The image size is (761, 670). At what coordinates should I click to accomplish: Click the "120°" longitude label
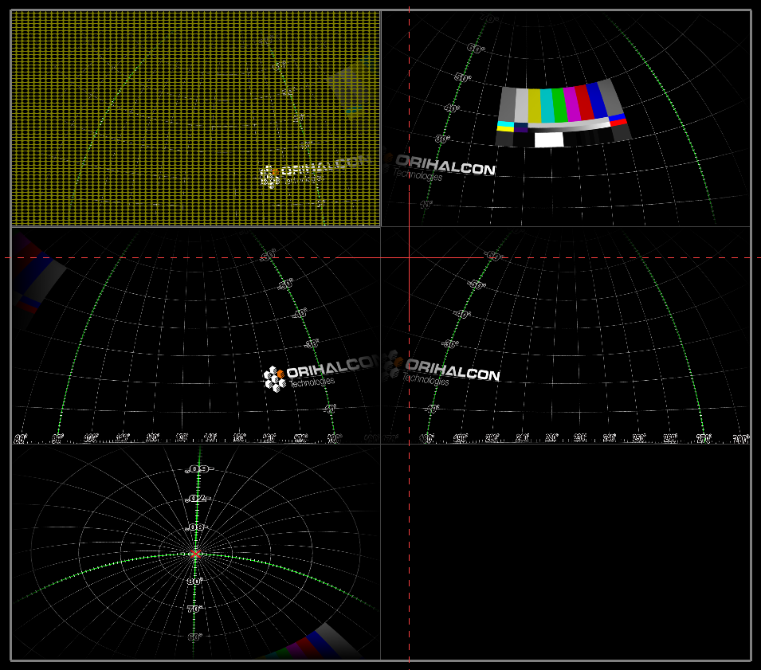[x=153, y=437]
